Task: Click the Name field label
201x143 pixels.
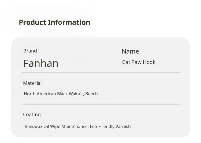Action: click(x=130, y=51)
